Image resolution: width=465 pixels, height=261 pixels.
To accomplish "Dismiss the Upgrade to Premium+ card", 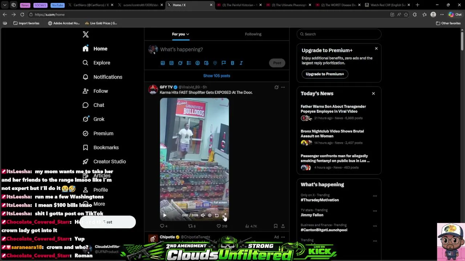I will click(x=376, y=49).
